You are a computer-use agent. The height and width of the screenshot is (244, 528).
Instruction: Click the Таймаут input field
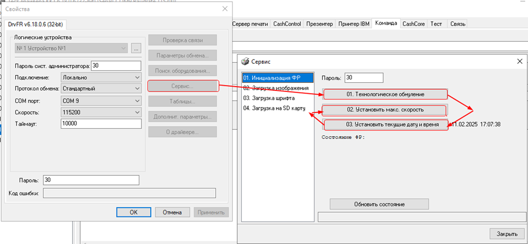point(101,123)
